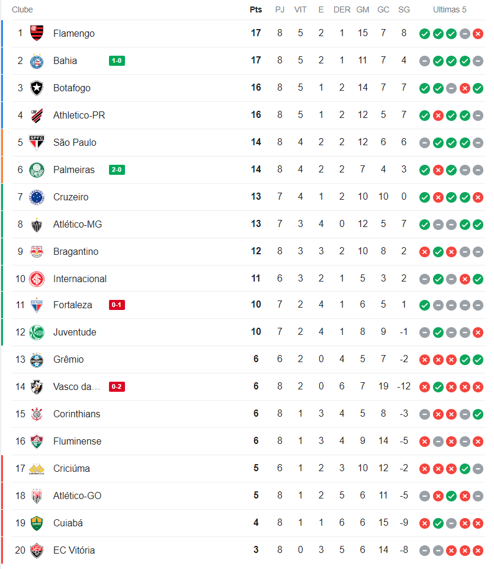494x569 pixels.
Task: Click the Cruzeiro blue crest icon
Action: tap(37, 197)
